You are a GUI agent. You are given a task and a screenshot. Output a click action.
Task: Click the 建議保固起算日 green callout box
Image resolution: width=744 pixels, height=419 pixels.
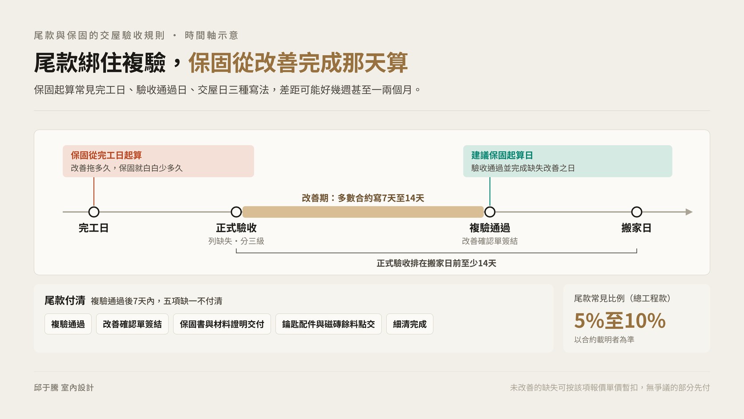(568, 161)
